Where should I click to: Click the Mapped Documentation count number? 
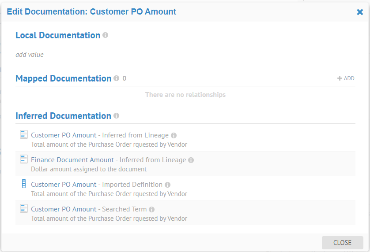coord(125,78)
